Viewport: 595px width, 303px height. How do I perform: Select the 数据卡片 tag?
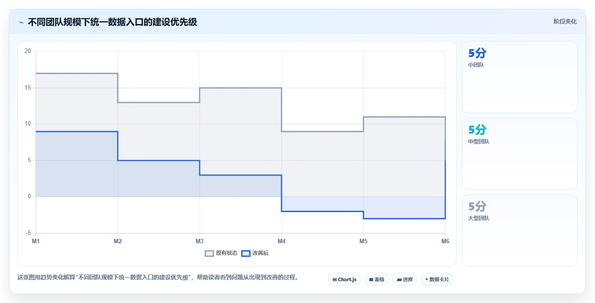[x=437, y=279]
